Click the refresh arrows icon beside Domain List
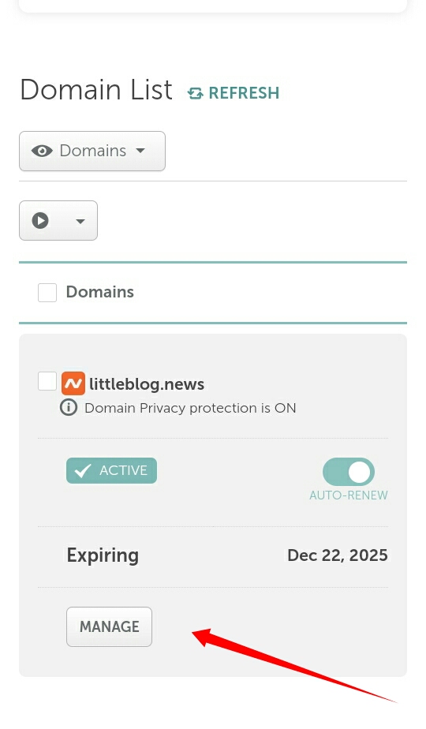 [196, 93]
